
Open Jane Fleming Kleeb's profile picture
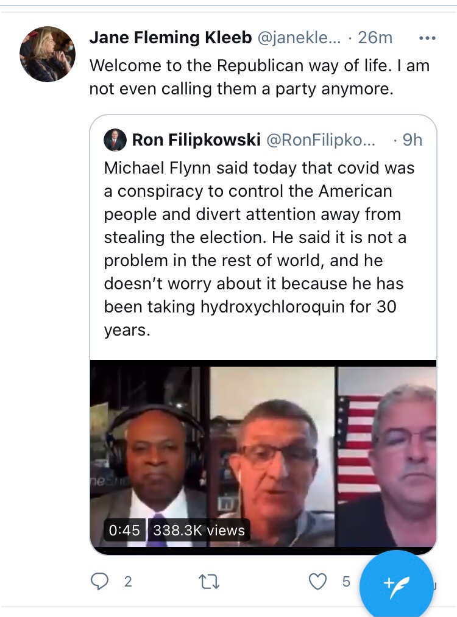[x=48, y=54]
